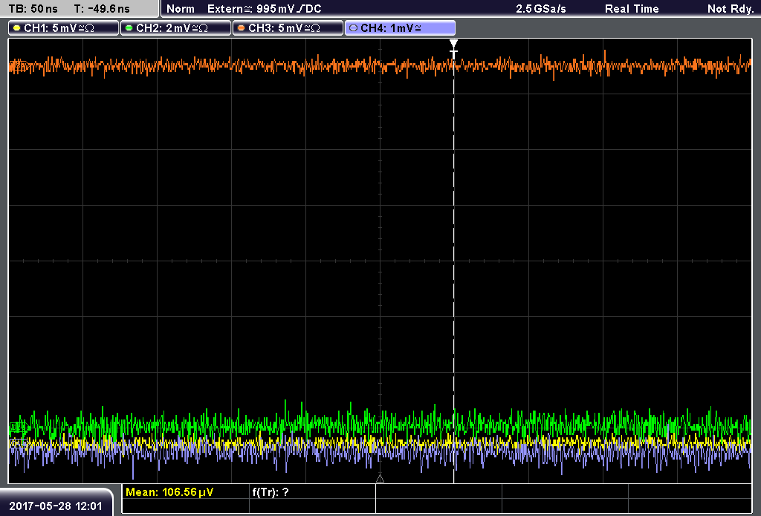Select the CH4 1 mV channel tab

coord(400,28)
